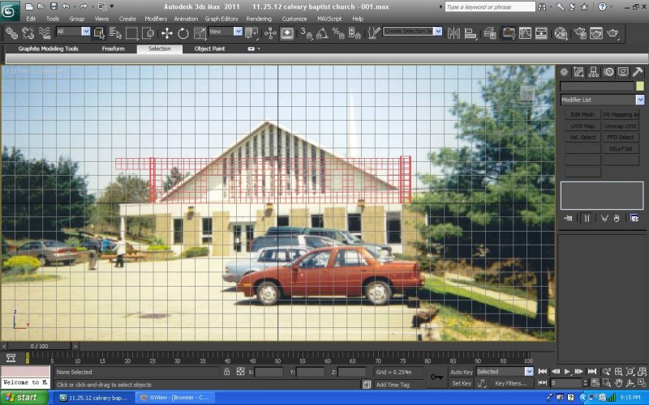Click the object color swatch
Screen dimensions: 649x405
coord(640,86)
